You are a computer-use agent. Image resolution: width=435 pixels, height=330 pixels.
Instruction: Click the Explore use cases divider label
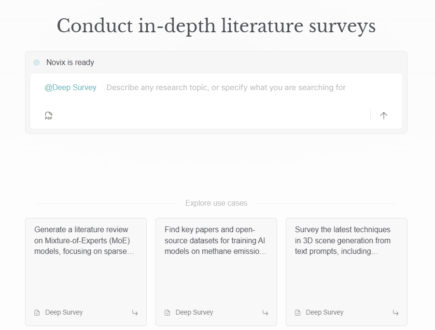pyautogui.click(x=216, y=203)
